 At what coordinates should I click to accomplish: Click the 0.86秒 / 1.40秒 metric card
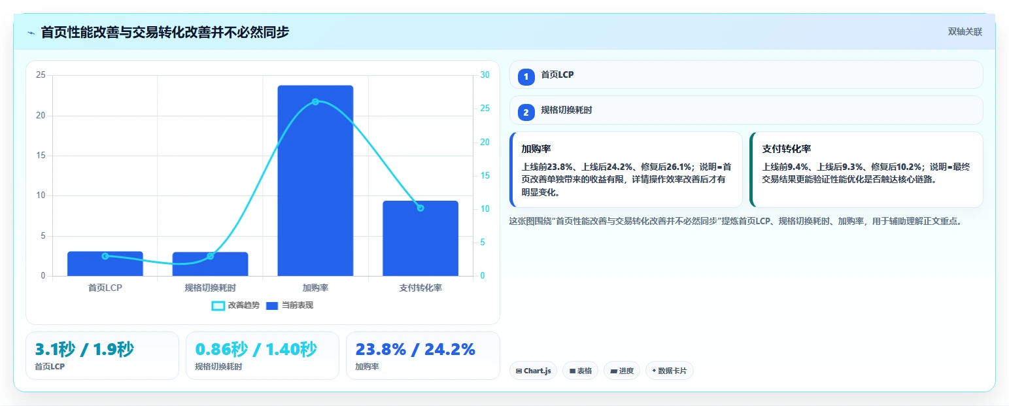click(x=262, y=356)
